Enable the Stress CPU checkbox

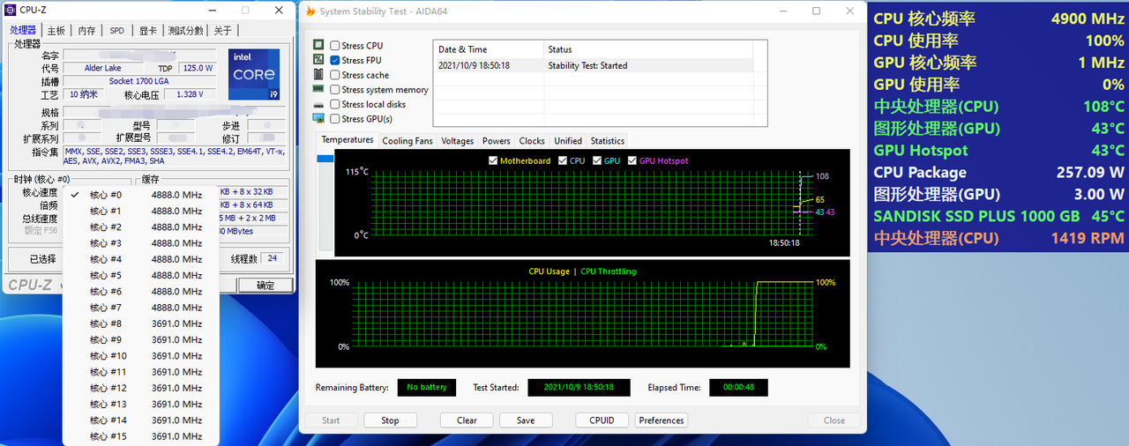pyautogui.click(x=335, y=45)
